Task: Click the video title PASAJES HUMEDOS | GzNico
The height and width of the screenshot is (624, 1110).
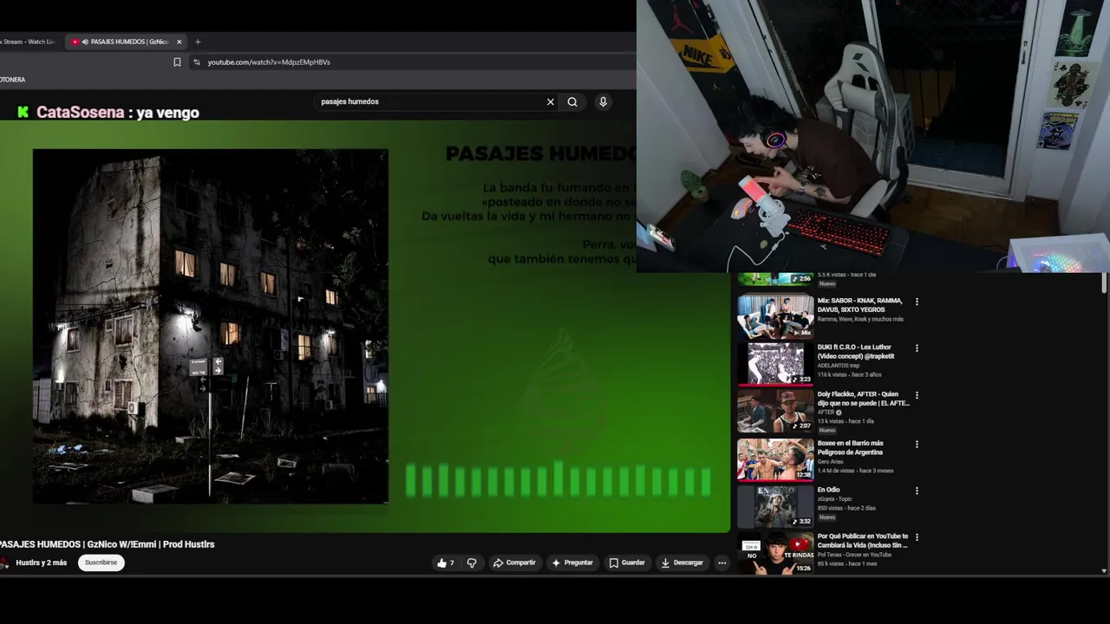Action: click(x=107, y=544)
